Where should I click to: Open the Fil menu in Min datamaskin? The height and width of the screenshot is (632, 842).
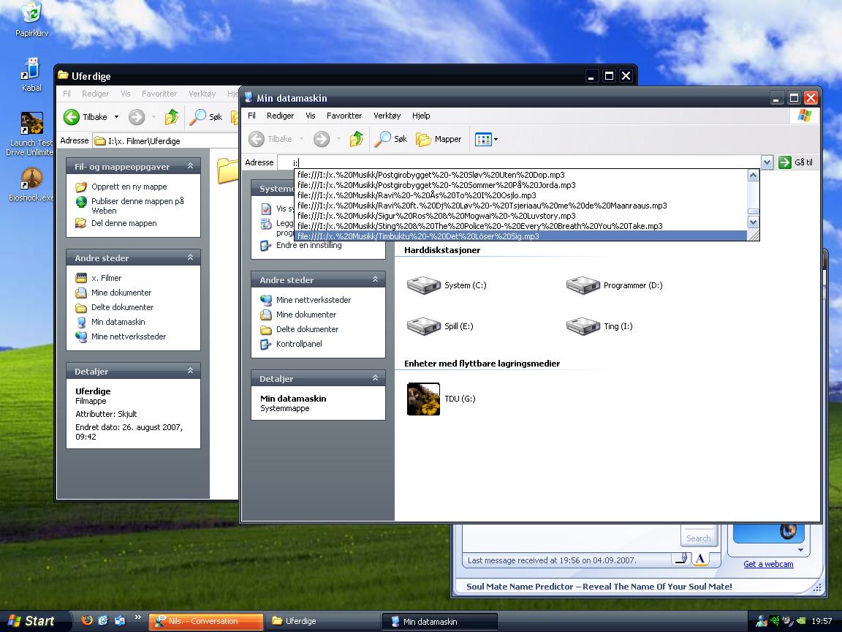click(x=251, y=116)
